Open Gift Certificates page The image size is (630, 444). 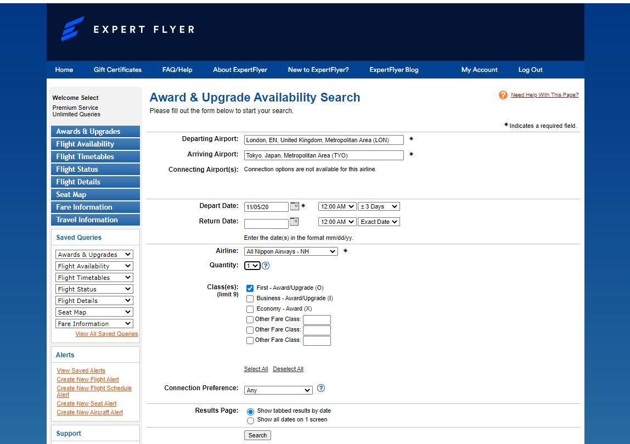(118, 70)
